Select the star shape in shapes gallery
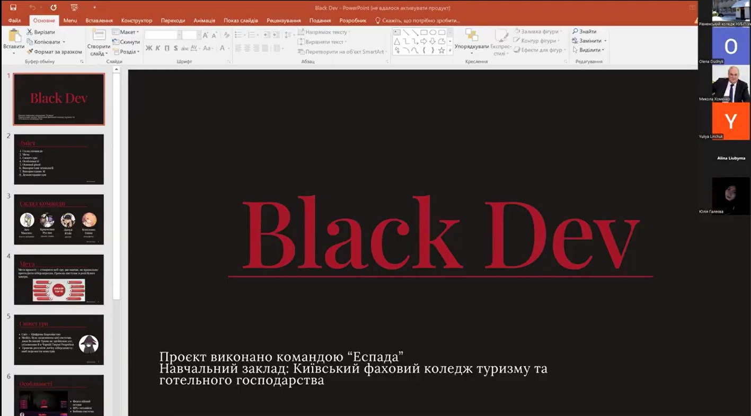This screenshot has height=416, width=751. point(441,50)
